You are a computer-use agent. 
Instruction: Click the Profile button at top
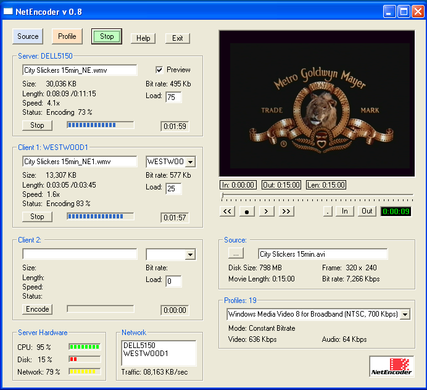click(67, 36)
